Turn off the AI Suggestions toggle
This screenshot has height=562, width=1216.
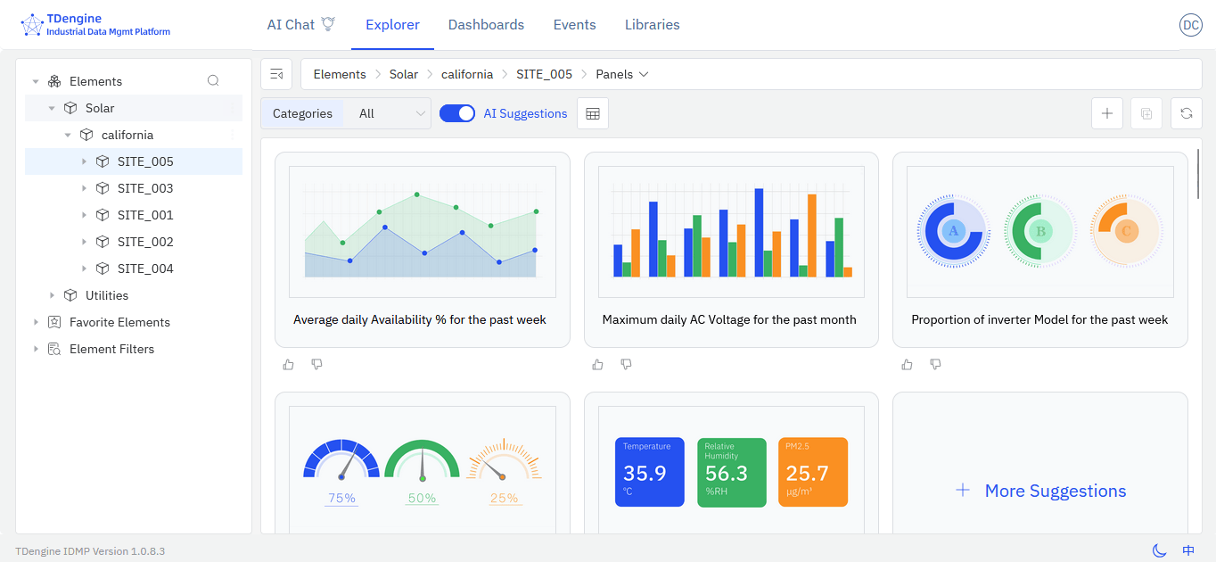click(x=457, y=113)
